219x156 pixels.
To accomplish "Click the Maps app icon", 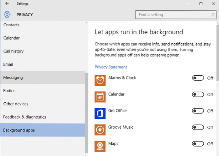I will [100, 146].
